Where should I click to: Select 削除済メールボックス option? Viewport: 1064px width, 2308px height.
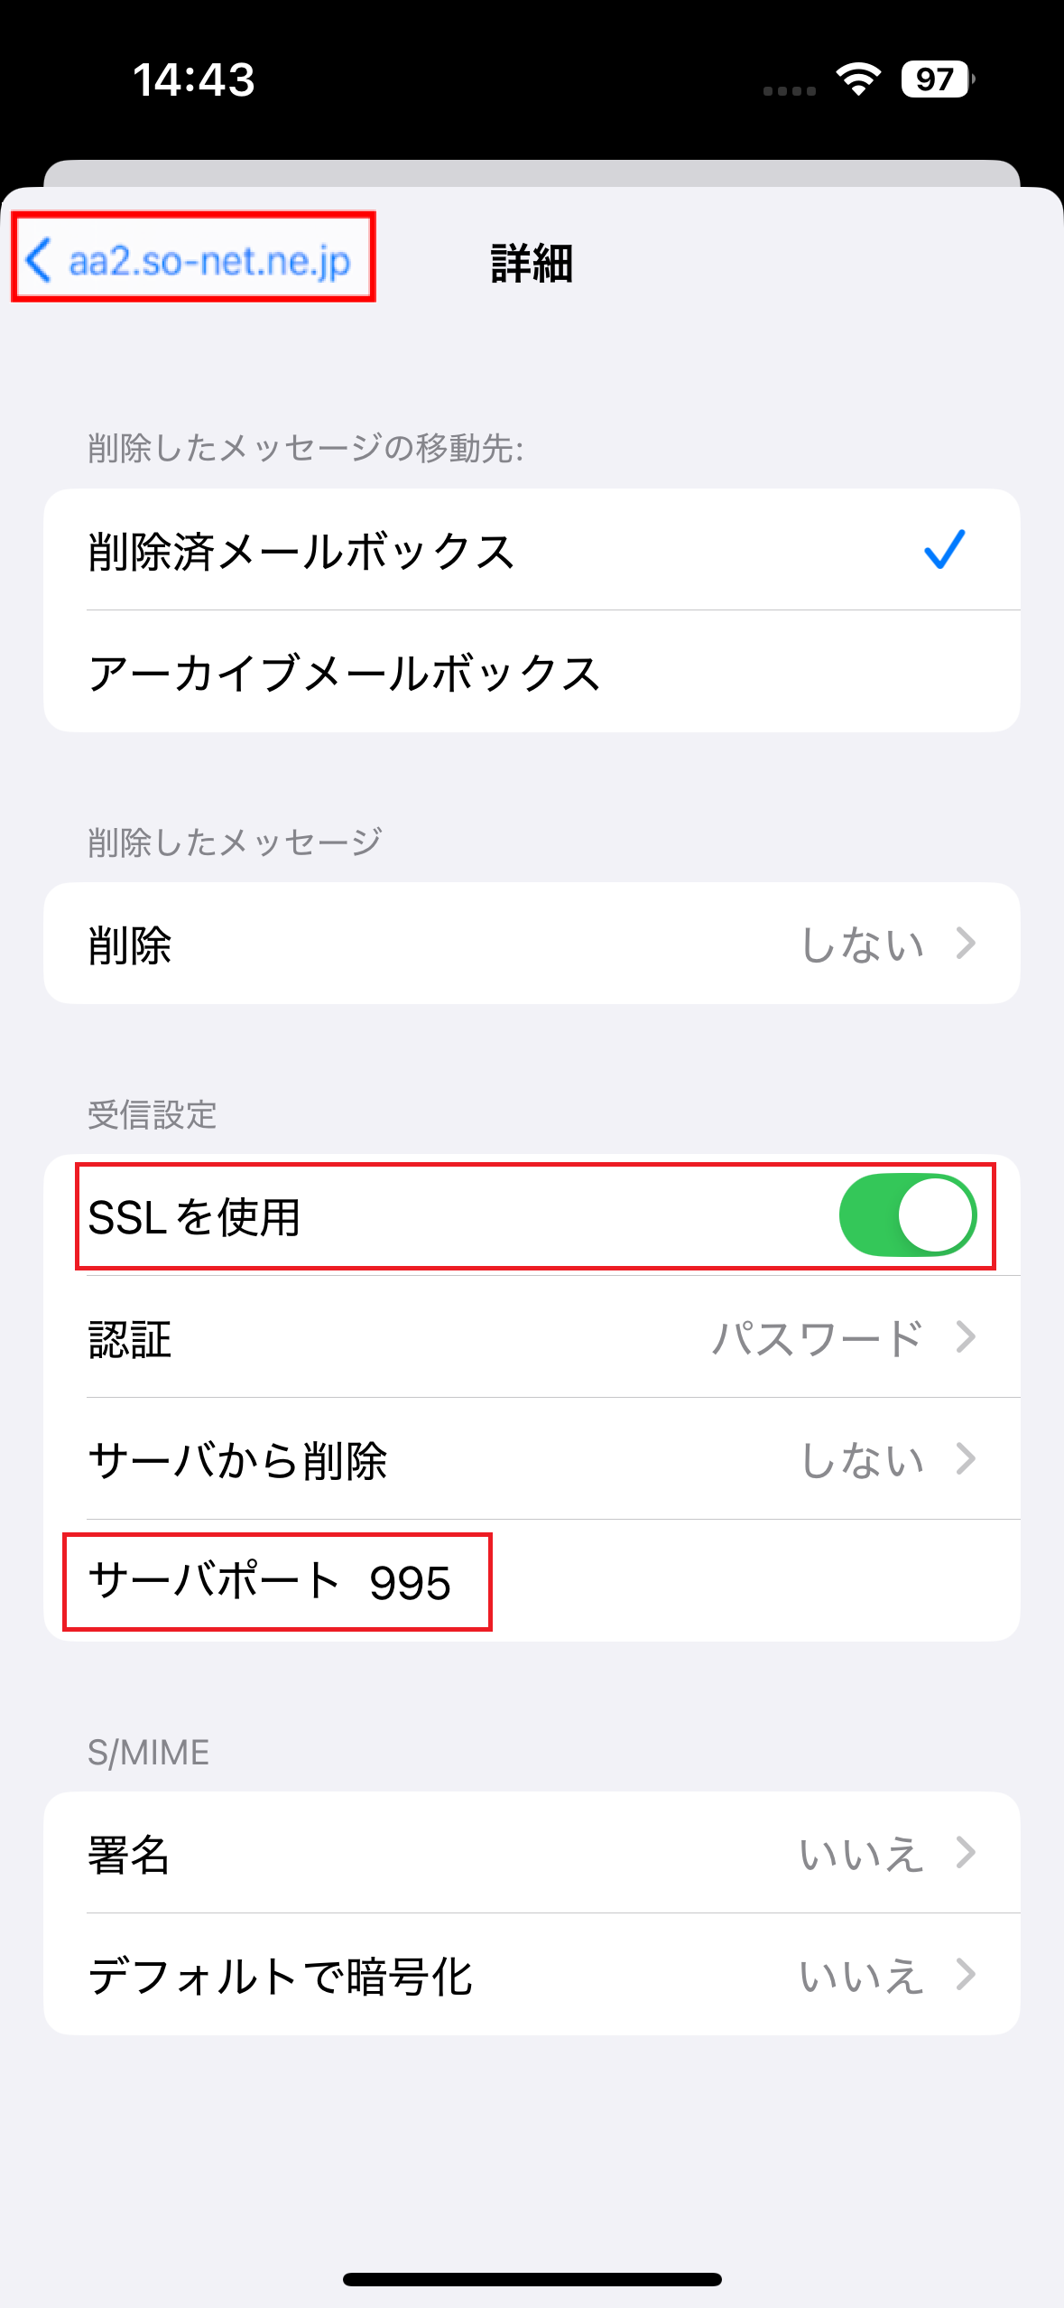point(301,551)
